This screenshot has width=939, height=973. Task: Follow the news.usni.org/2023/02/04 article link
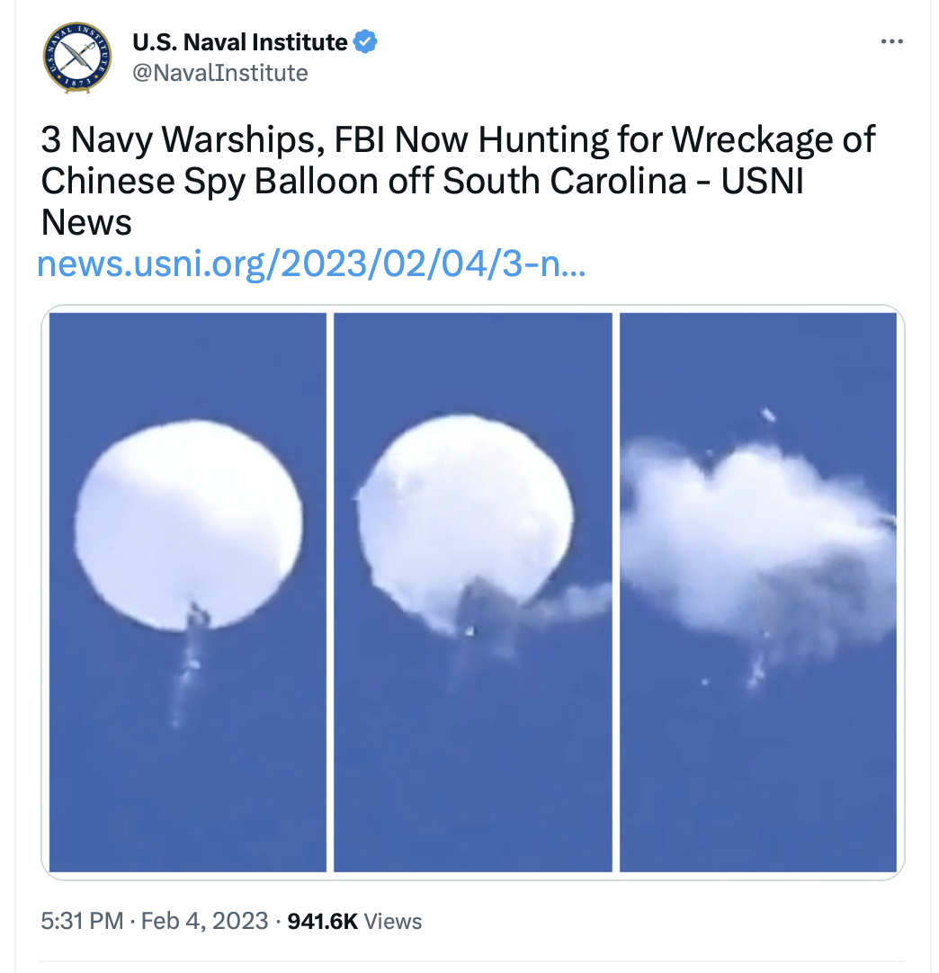pos(311,263)
